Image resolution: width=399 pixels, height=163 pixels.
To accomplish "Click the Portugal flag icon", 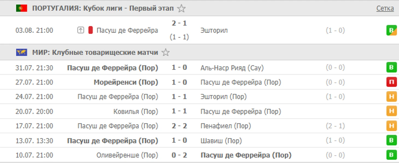I will (21, 8).
